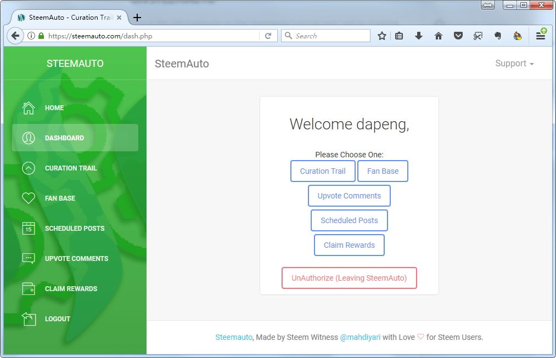This screenshot has width=556, height=358.
Task: Switch to the SteemAuto browser tab
Action: point(66,18)
